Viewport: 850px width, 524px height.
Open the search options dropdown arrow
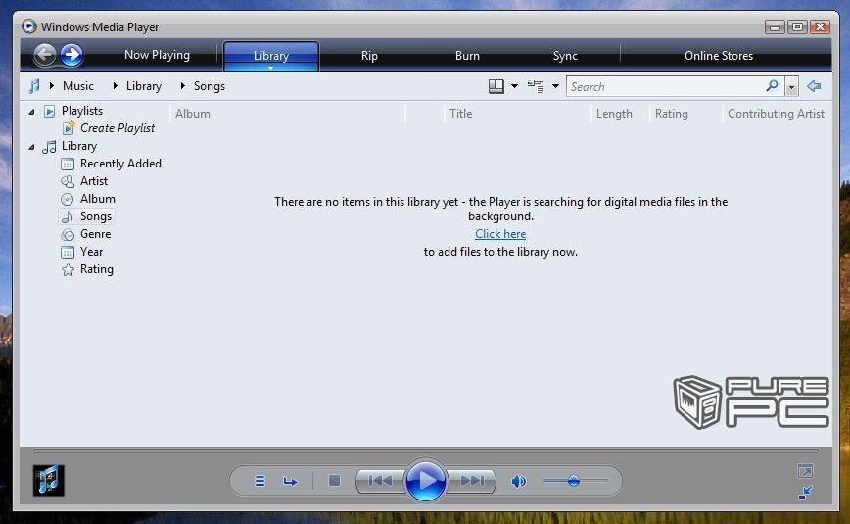pyautogui.click(x=791, y=87)
